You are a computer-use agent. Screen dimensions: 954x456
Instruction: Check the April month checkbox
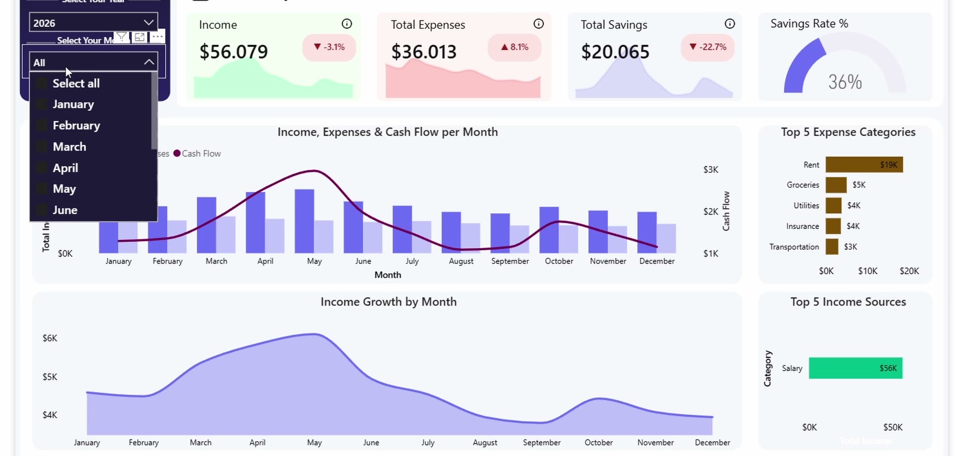(42, 168)
